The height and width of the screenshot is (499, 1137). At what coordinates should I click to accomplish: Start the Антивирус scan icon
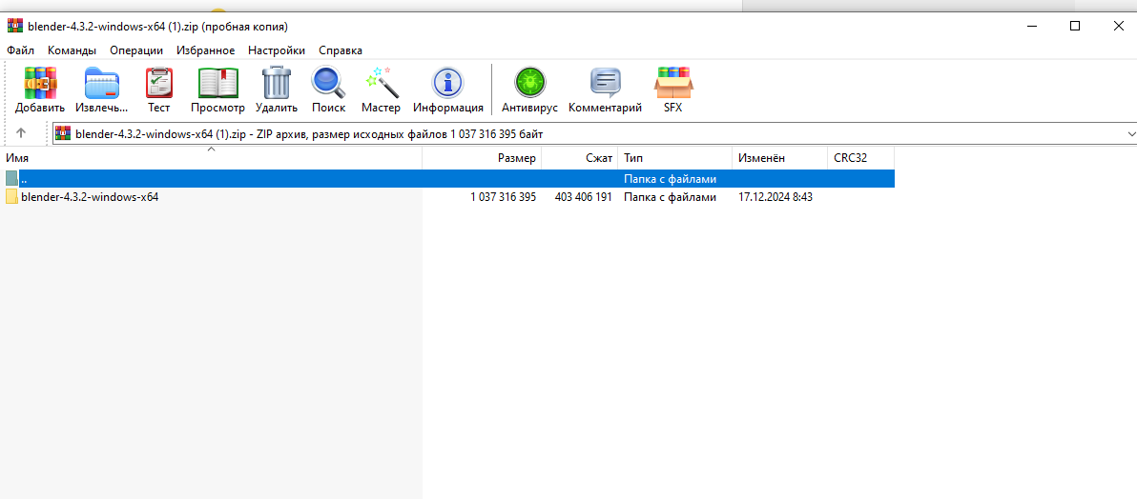click(x=528, y=84)
